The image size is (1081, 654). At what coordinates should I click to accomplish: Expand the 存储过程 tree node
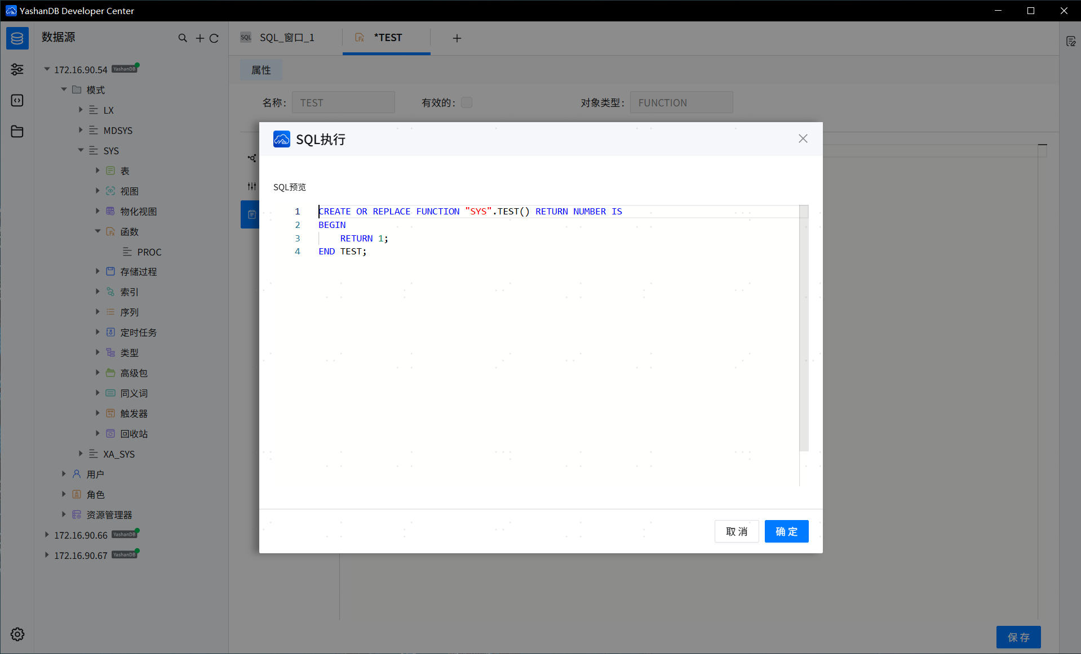click(98, 271)
